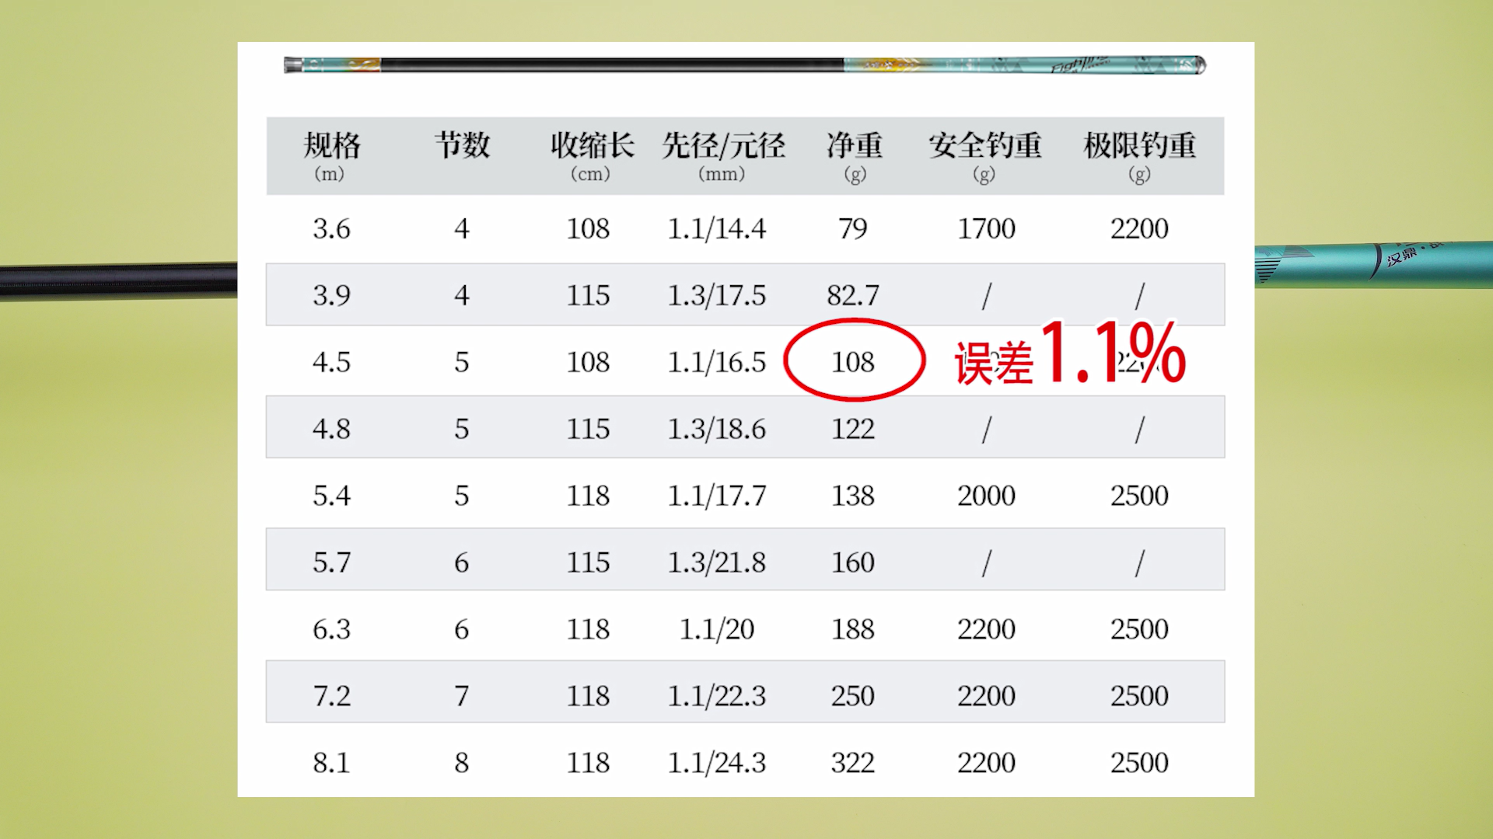This screenshot has height=839, width=1493.
Task: Click the 6.3 spec cell
Action: (x=331, y=629)
